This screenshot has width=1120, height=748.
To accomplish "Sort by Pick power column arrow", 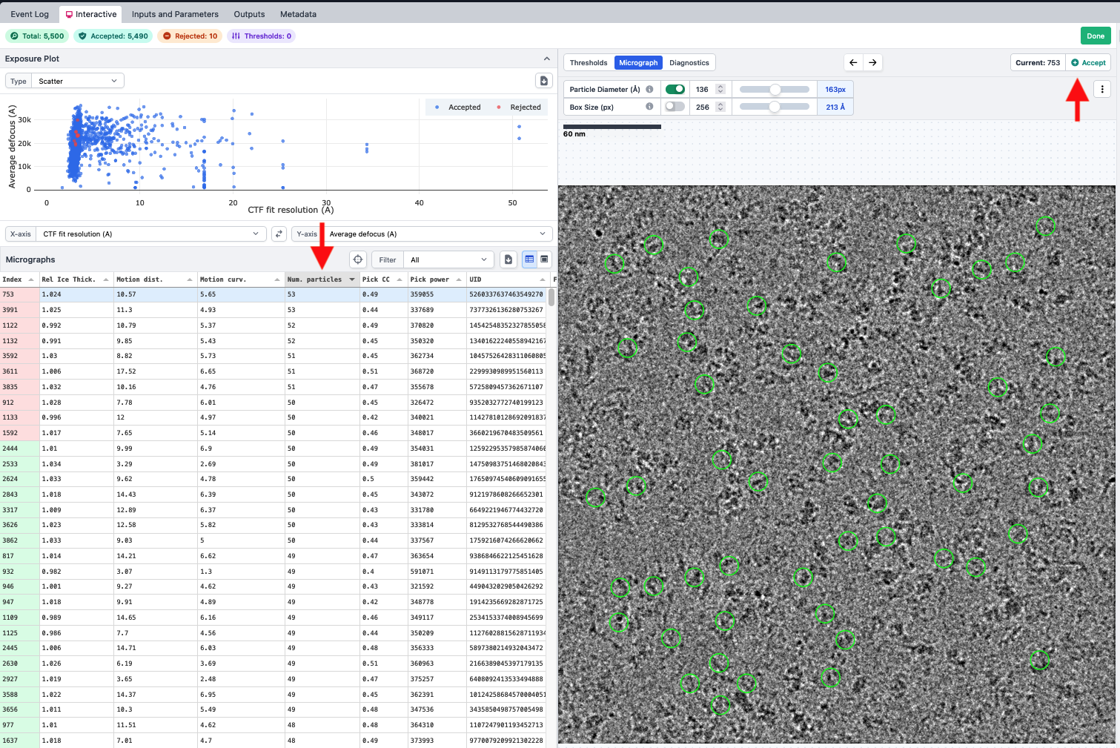I will [460, 279].
